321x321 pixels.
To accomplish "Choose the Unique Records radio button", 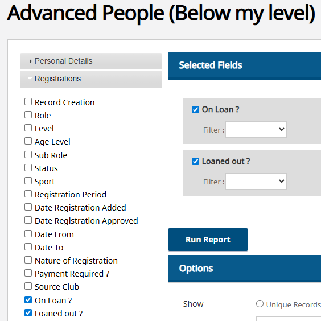I will tap(260, 304).
